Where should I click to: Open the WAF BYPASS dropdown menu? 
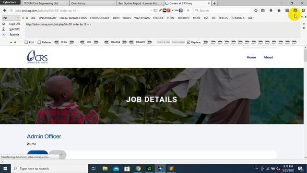[142, 18]
